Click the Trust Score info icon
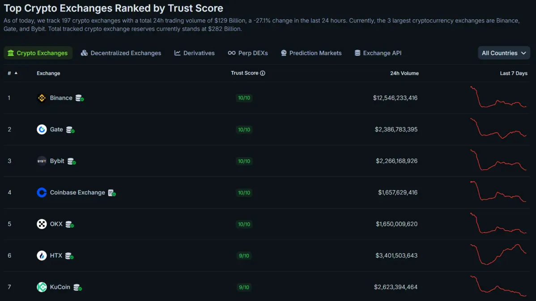Image resolution: width=536 pixels, height=301 pixels. coord(263,73)
